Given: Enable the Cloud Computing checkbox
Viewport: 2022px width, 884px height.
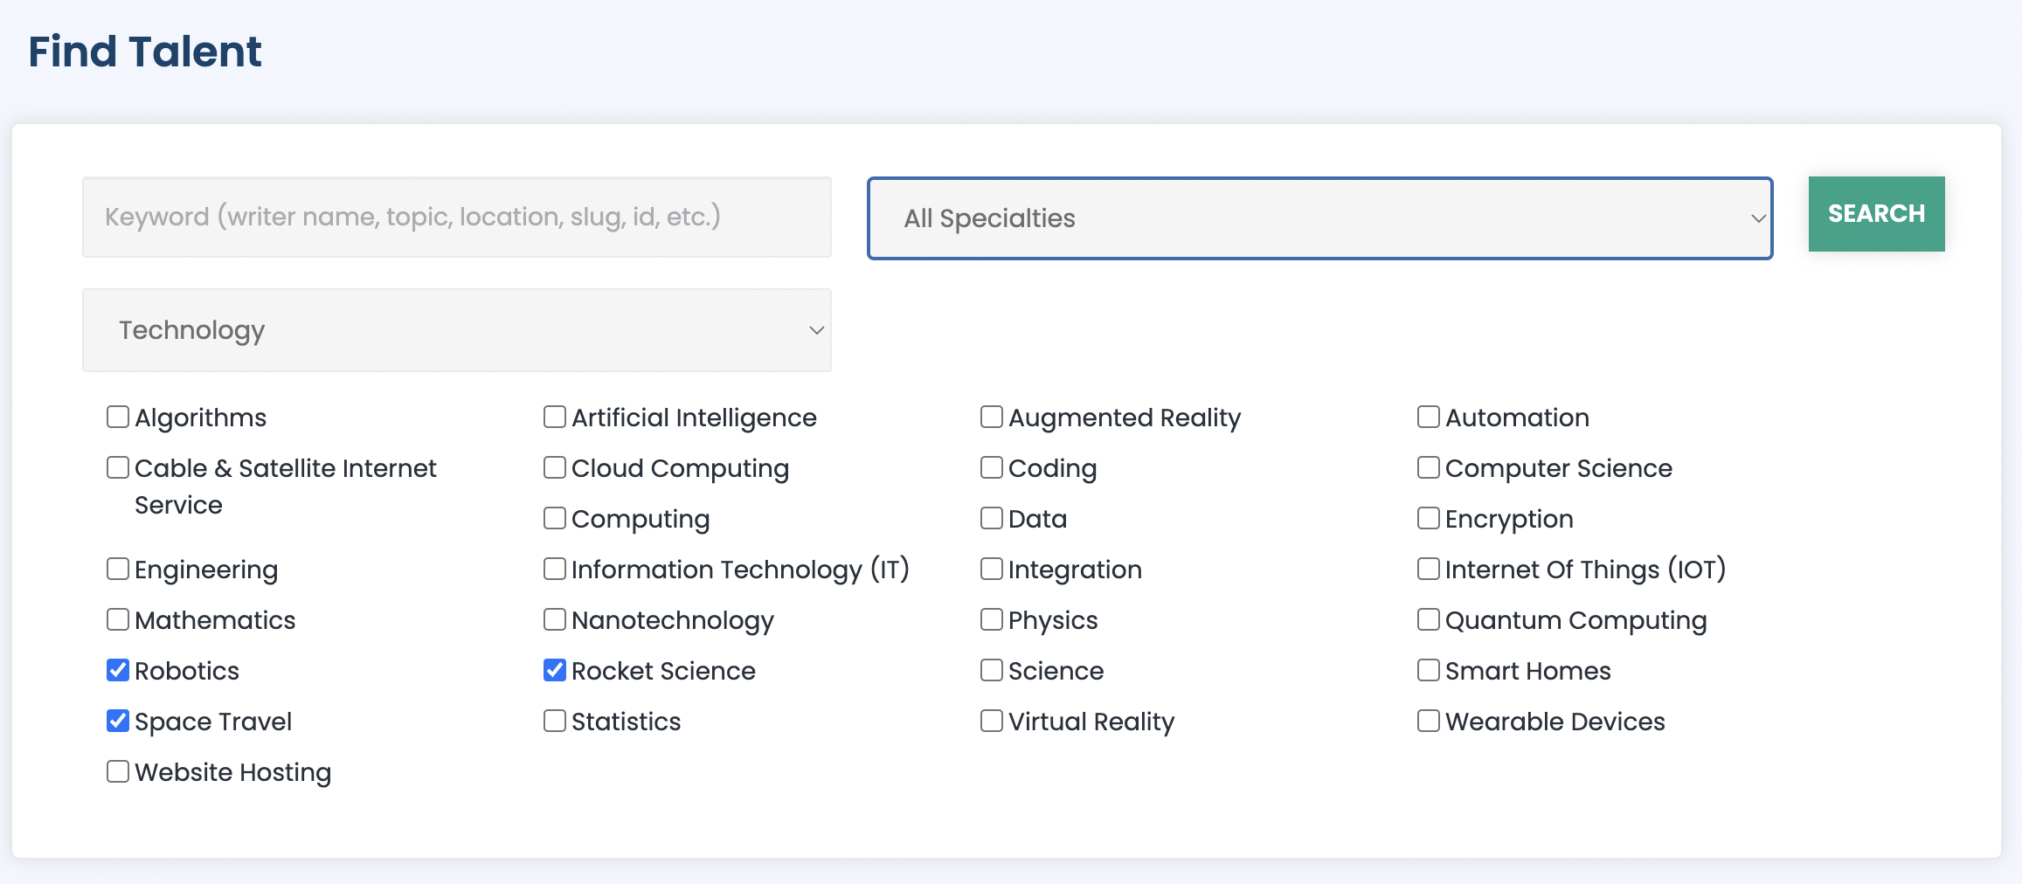Looking at the screenshot, I should click(x=555, y=467).
